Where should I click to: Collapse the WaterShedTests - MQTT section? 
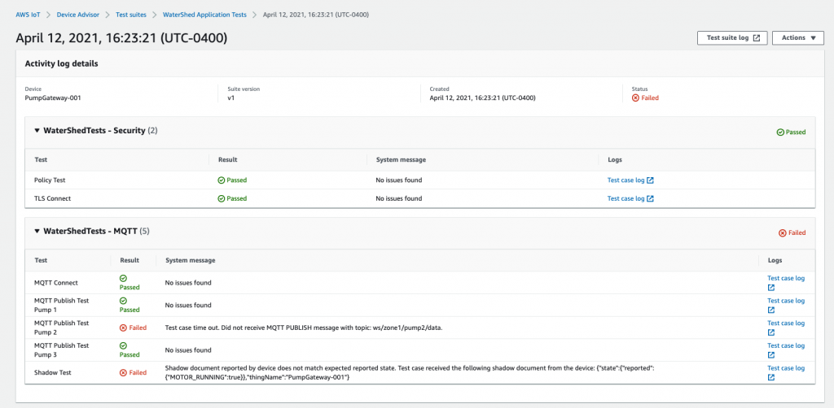click(37, 232)
